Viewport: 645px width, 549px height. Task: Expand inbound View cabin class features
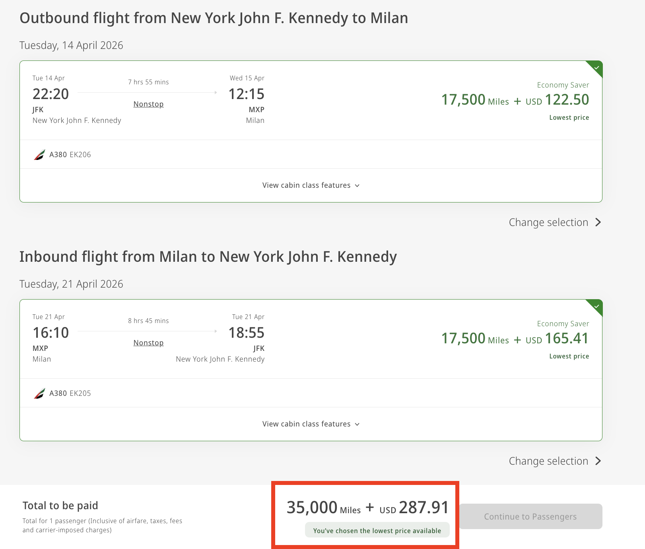click(x=307, y=424)
